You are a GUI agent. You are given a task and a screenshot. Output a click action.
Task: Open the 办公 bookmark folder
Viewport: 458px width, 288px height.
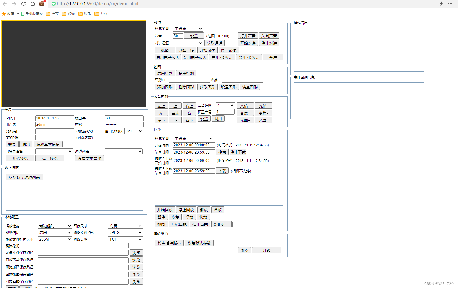click(x=101, y=14)
